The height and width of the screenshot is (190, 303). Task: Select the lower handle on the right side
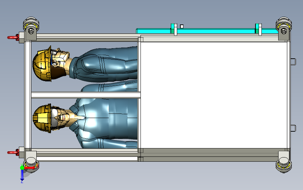293,128
